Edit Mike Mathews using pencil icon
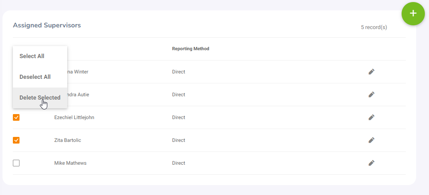429x195 pixels. click(371, 163)
